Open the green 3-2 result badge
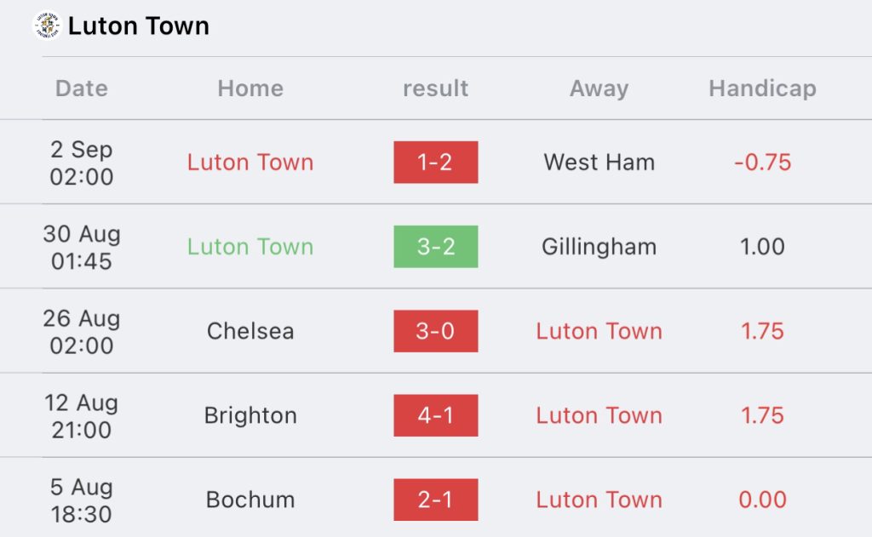The image size is (872, 537). point(435,247)
